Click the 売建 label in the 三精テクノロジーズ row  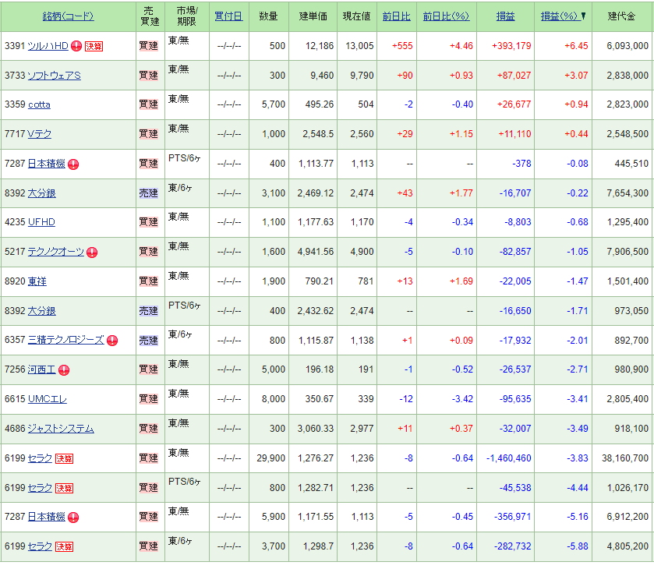click(148, 341)
